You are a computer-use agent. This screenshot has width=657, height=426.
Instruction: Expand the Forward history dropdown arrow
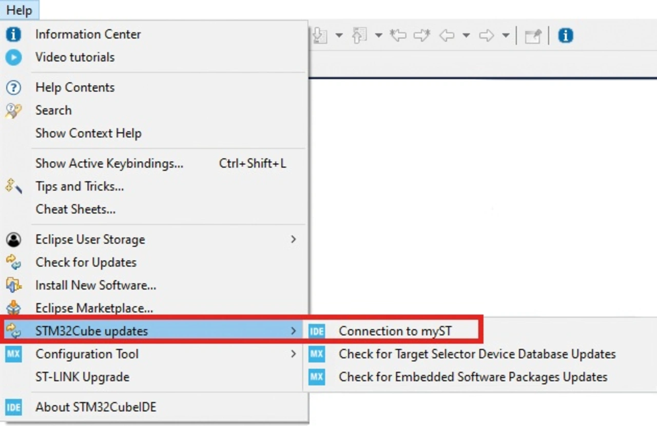tap(506, 35)
